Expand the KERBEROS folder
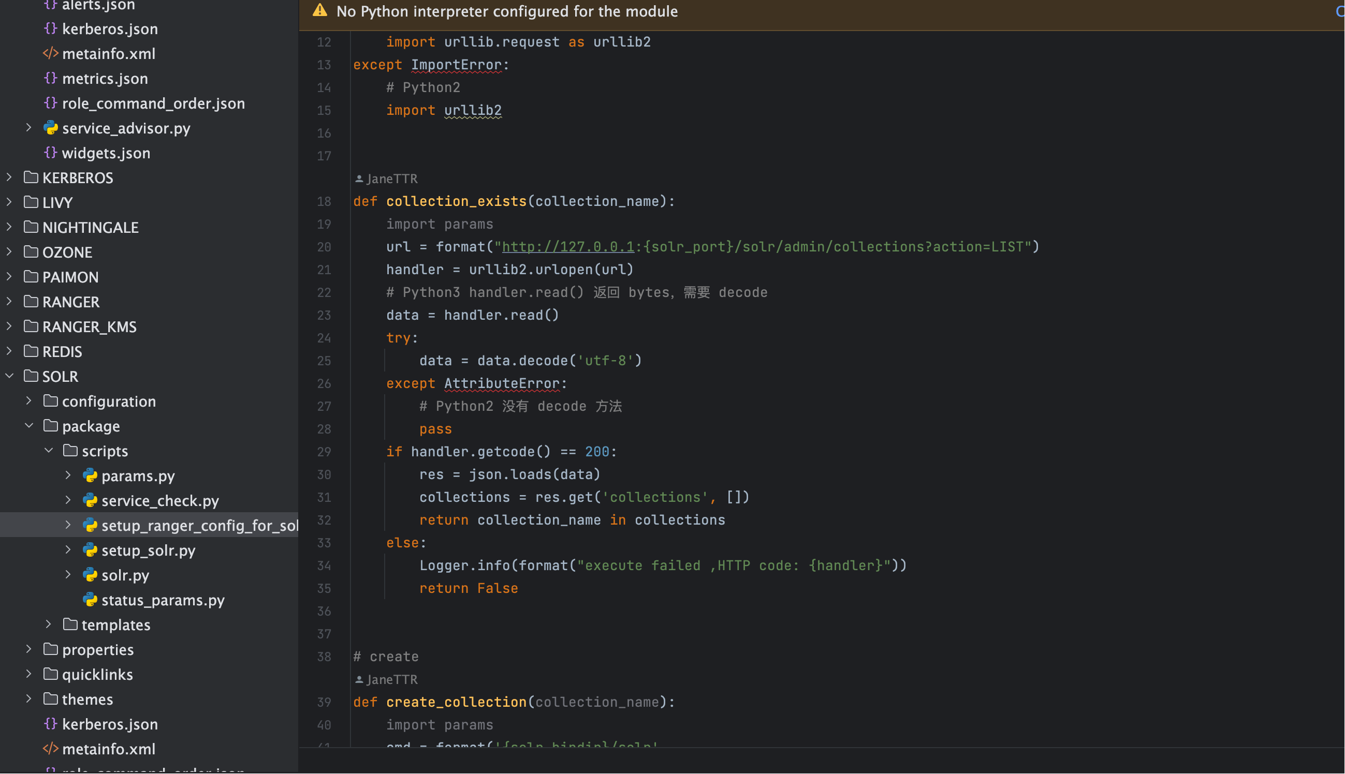 [9, 177]
